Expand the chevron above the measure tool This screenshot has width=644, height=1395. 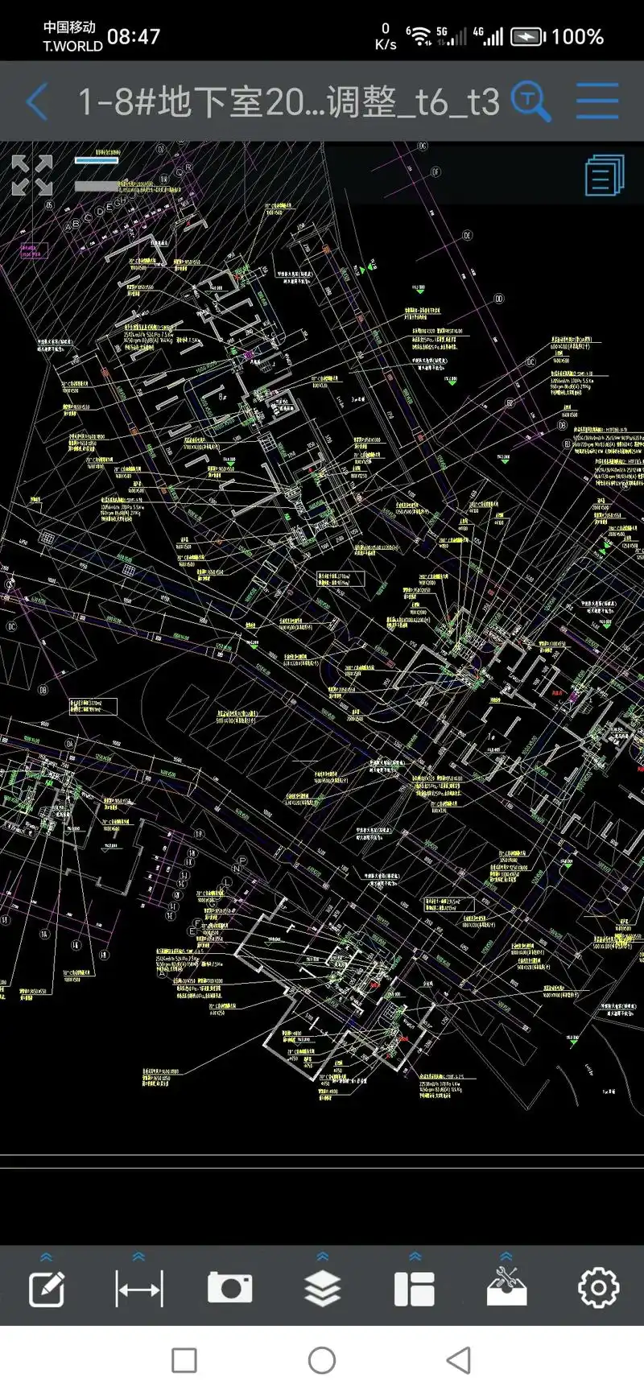138,1257
